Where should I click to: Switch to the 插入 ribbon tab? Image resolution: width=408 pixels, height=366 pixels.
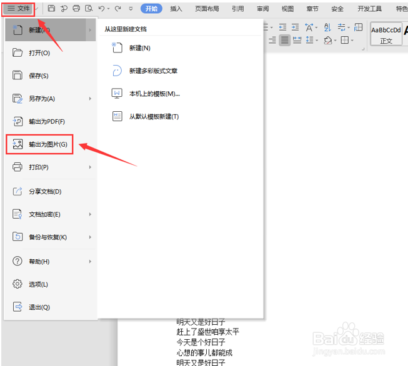(176, 9)
